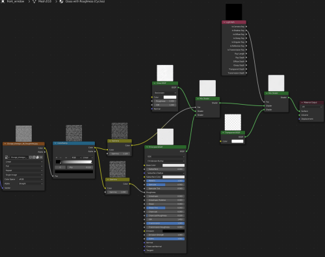Collapse the Light Path node

click(x=224, y=22)
